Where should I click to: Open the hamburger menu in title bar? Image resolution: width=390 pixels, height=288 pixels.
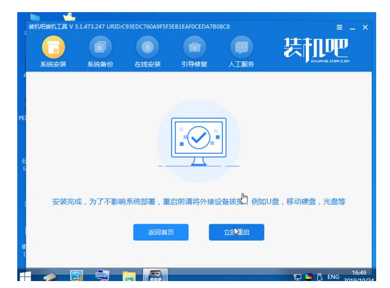(x=339, y=27)
